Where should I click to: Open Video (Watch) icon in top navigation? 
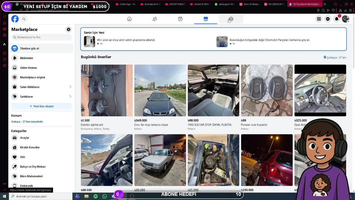[x=180, y=19]
